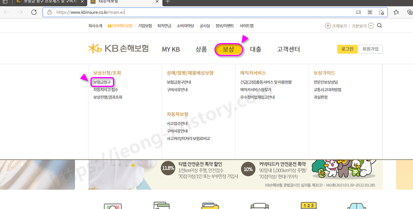Click the send-to-device icon in address bar

point(359,12)
